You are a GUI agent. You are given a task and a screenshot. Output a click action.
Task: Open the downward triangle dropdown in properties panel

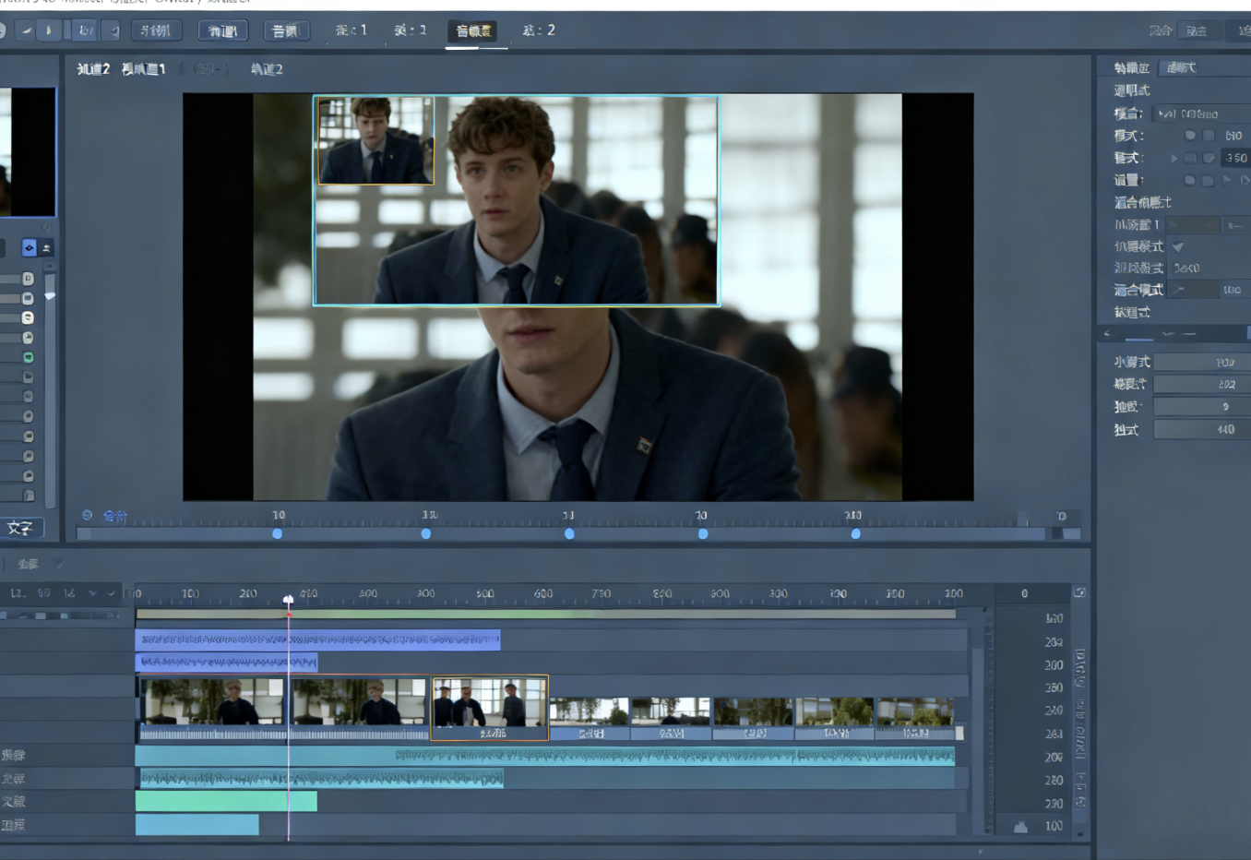[1178, 246]
